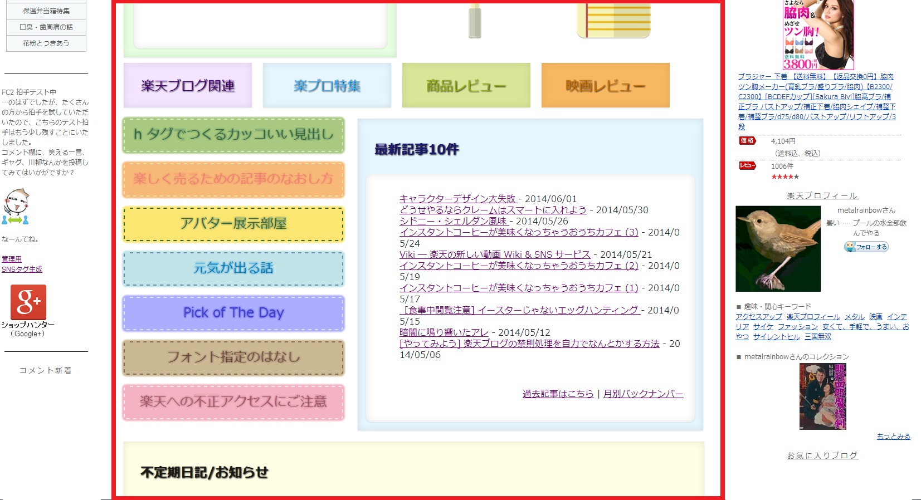Click the レビュー badge icon
Image resolution: width=921 pixels, height=500 pixels.
tap(747, 165)
